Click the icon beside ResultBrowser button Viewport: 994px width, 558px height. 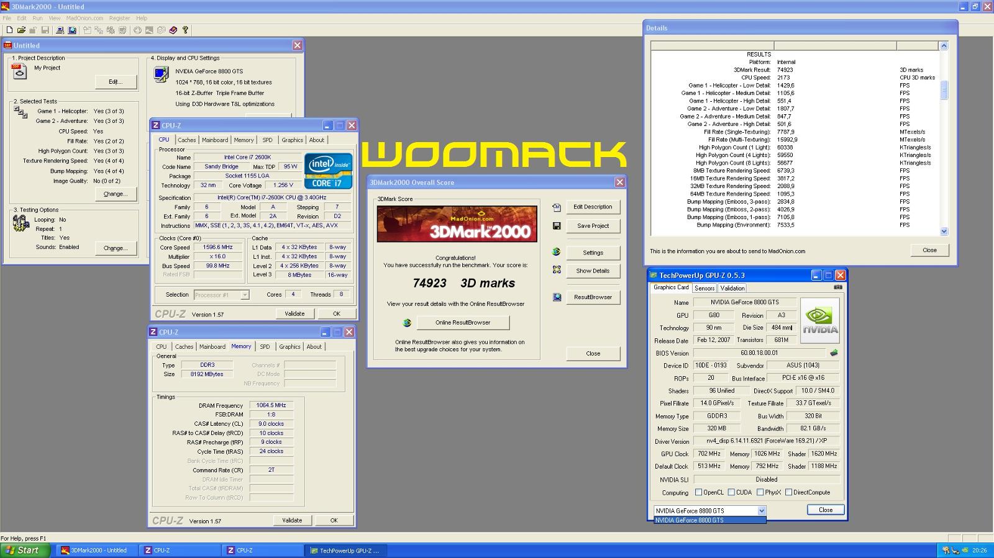point(557,297)
